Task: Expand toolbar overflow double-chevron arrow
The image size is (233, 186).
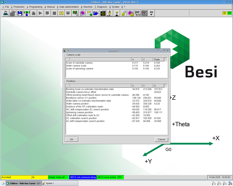Action: pos(151,13)
